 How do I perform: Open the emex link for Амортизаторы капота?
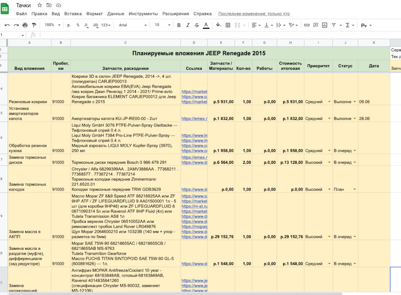194,119
